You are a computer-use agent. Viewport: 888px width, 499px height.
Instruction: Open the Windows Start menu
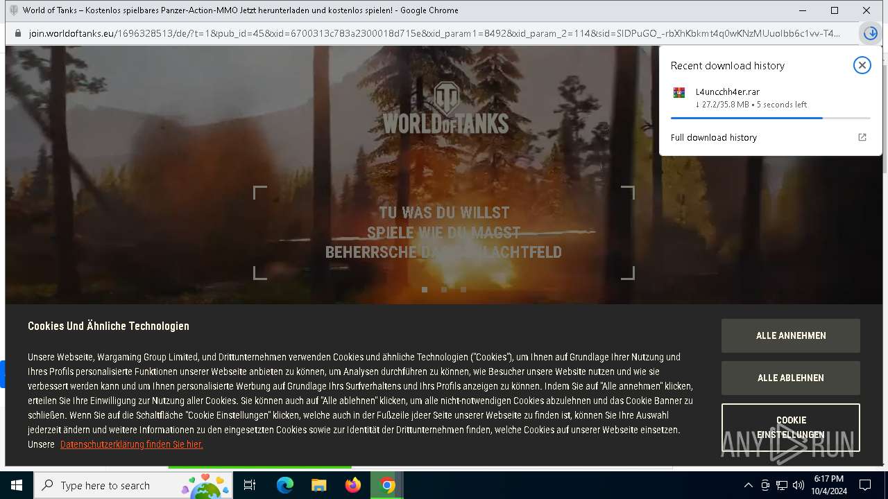17,485
